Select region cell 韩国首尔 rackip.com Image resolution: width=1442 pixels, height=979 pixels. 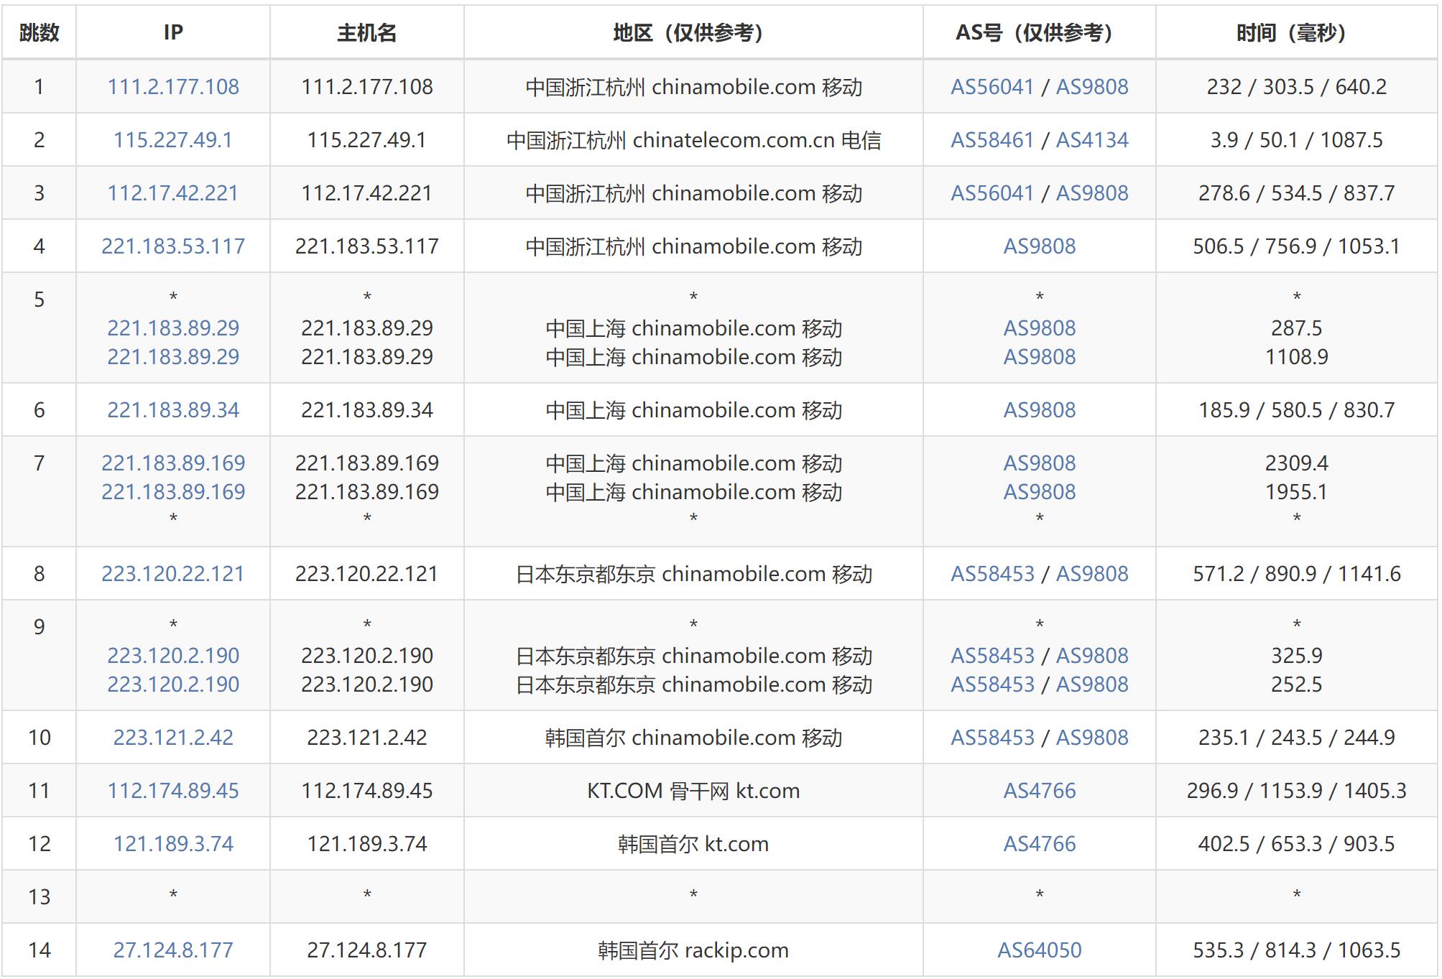click(x=693, y=950)
